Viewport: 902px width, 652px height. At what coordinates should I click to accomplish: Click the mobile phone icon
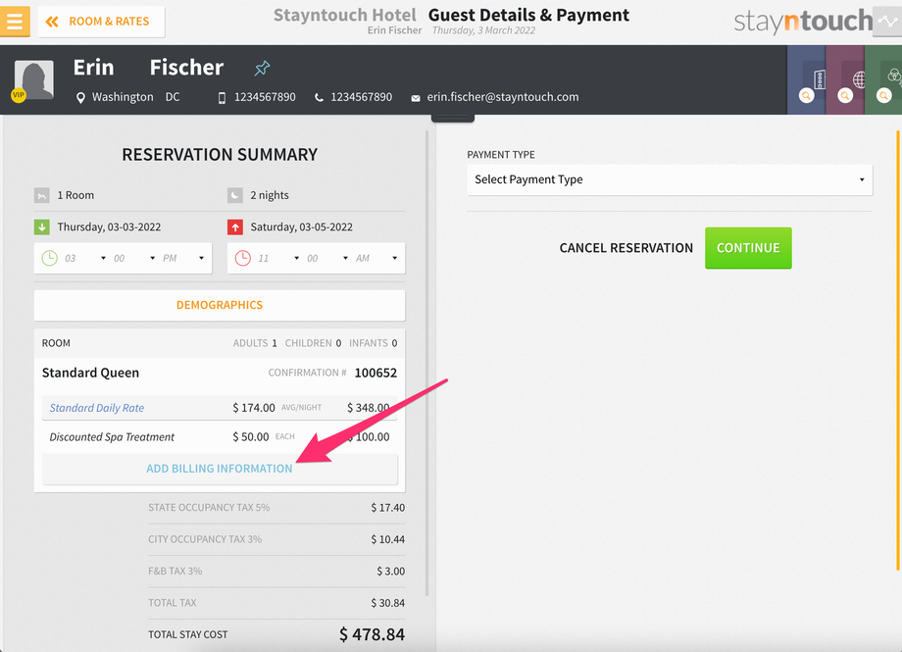pyautogui.click(x=222, y=98)
